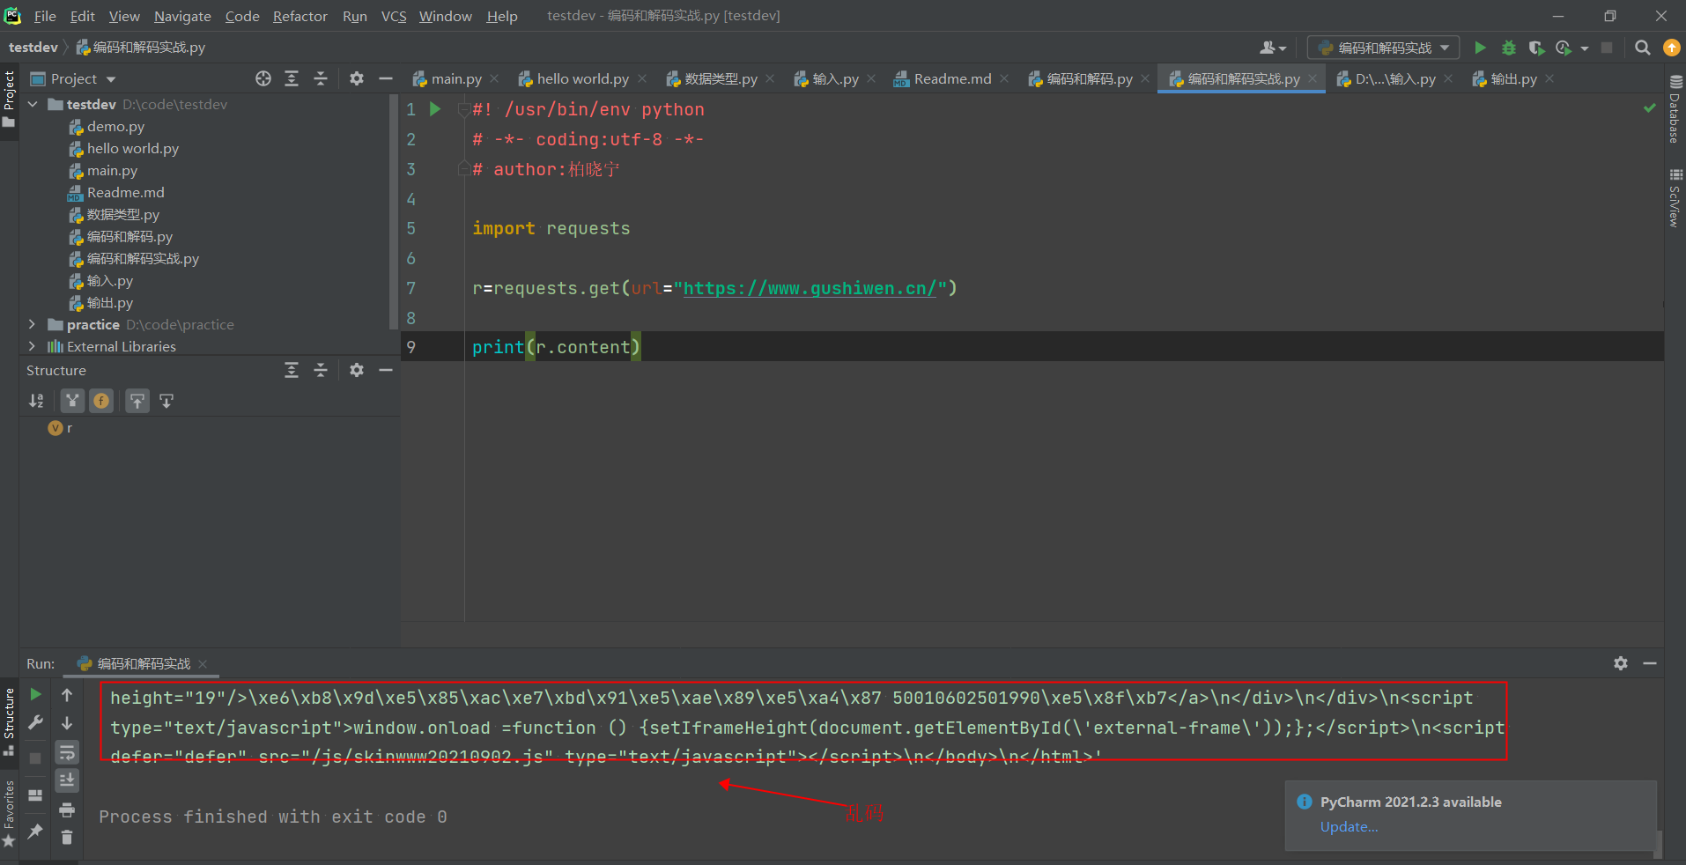Click the Stop process square in the top toolbar

coord(1607,48)
